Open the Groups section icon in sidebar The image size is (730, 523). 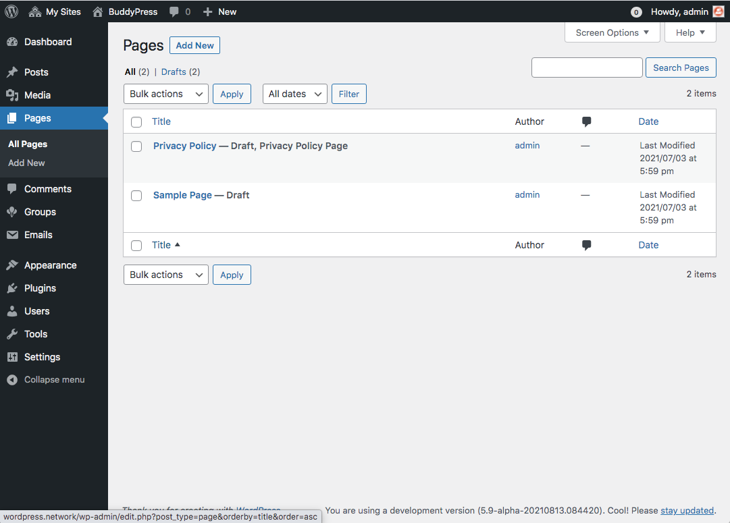click(x=12, y=212)
